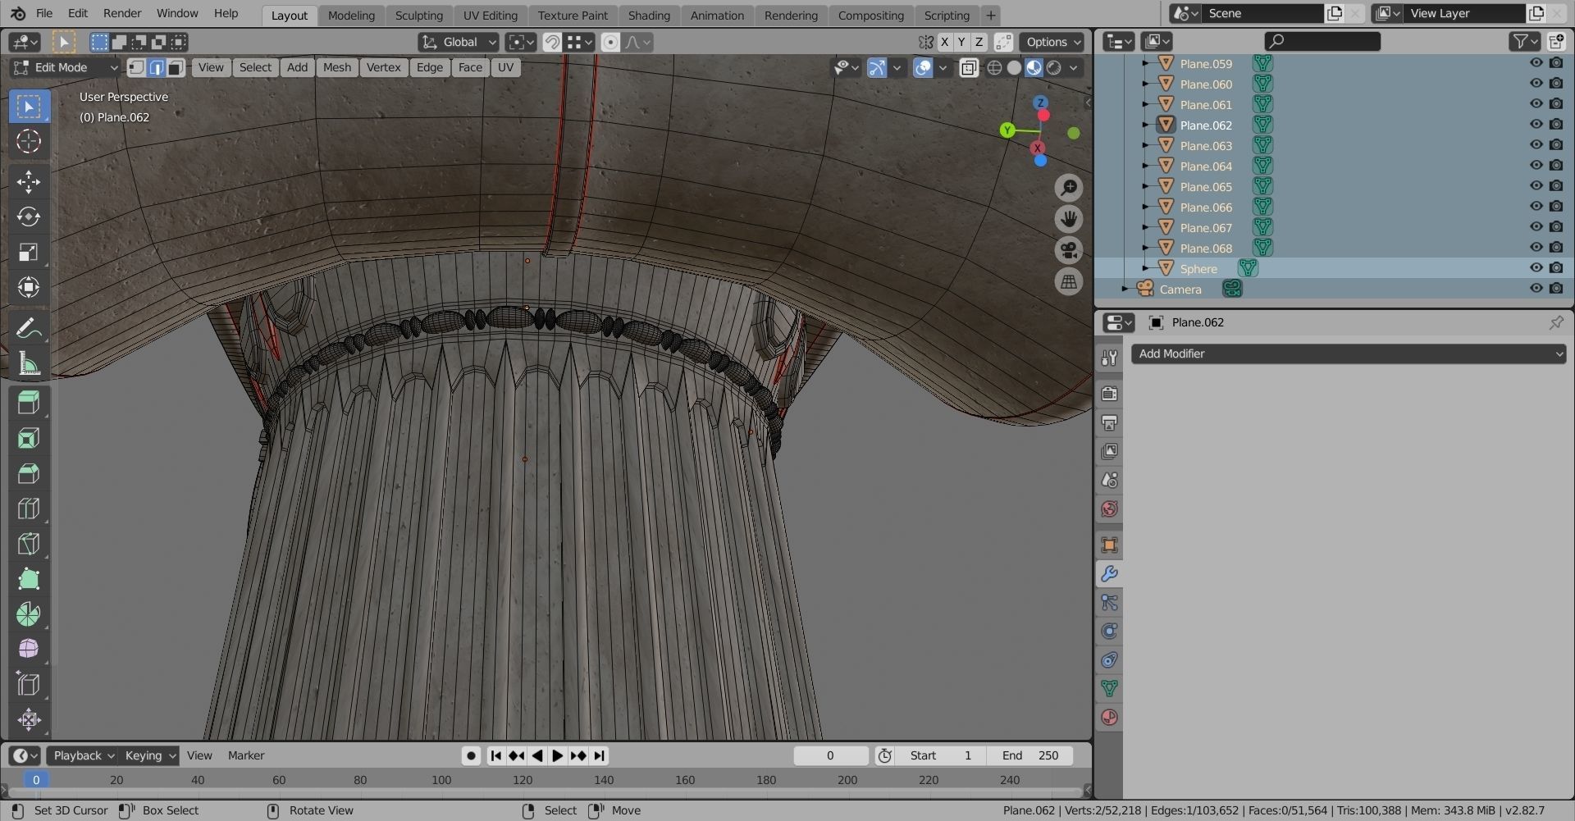Open the Add Modifier dropdown
The width and height of the screenshot is (1575, 821).
[x=1349, y=353]
